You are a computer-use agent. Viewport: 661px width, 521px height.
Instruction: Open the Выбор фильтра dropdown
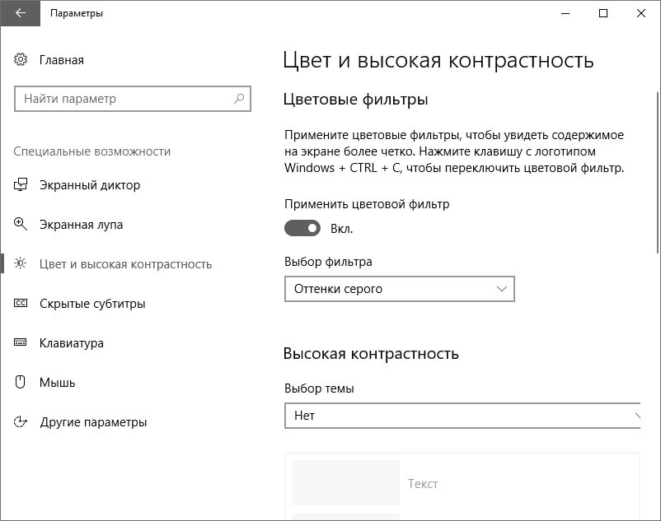click(x=399, y=289)
